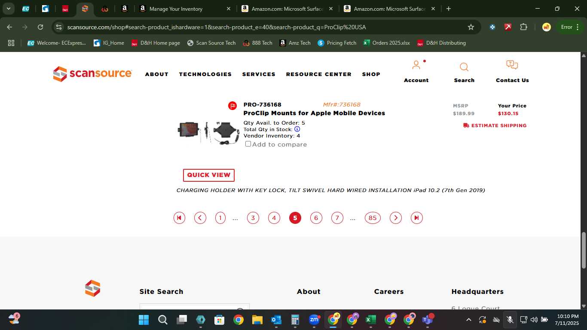This screenshot has height=330, width=587.
Task: Check the Add to compare checkbox
Action: point(248,144)
